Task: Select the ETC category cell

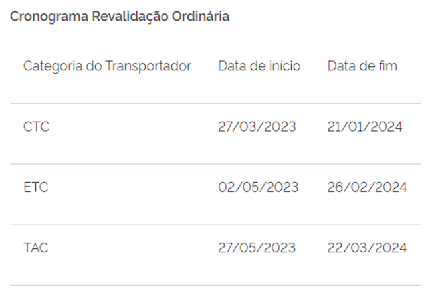Action: click(36, 187)
